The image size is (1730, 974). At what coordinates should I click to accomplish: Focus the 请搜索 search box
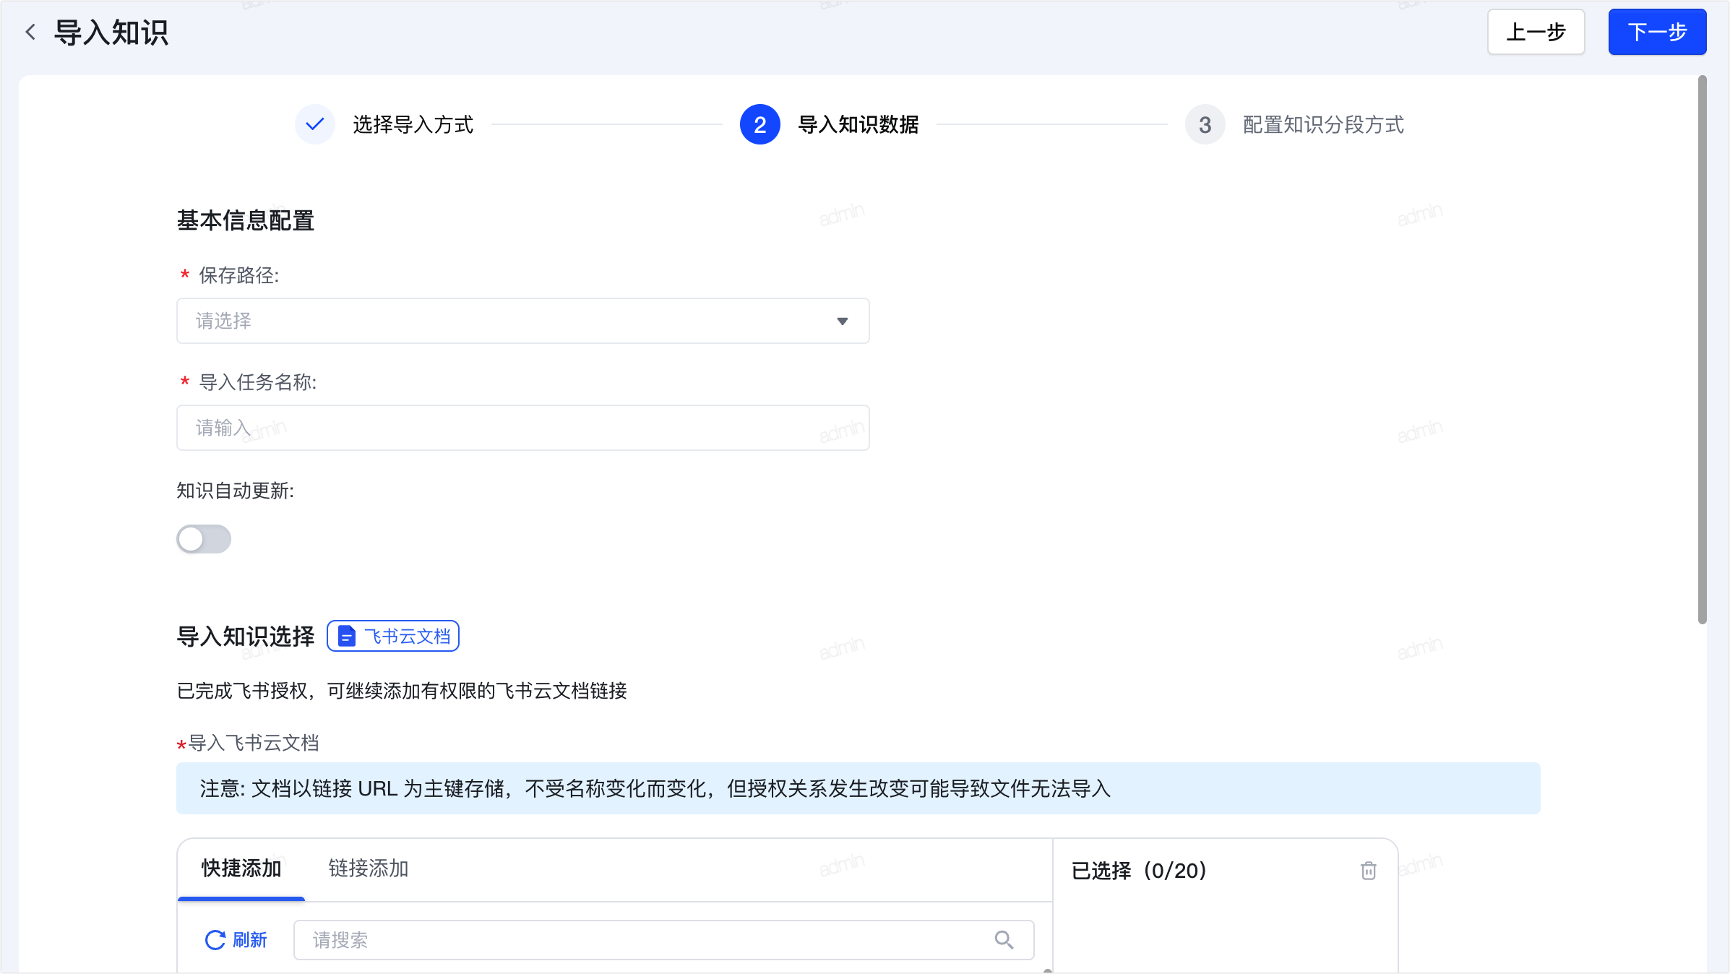[664, 940]
